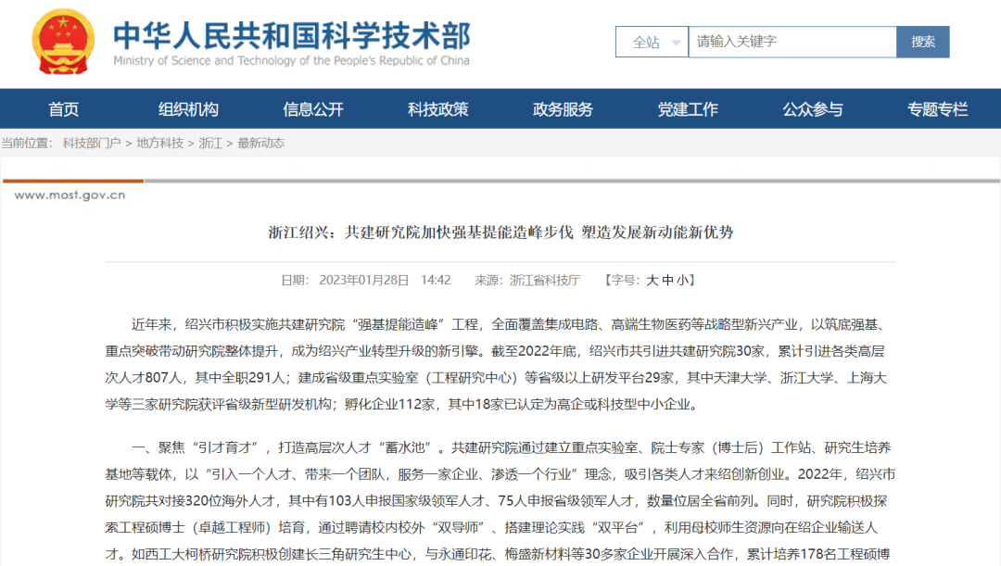
Task: Click the national emblem logo
Action: (x=63, y=42)
